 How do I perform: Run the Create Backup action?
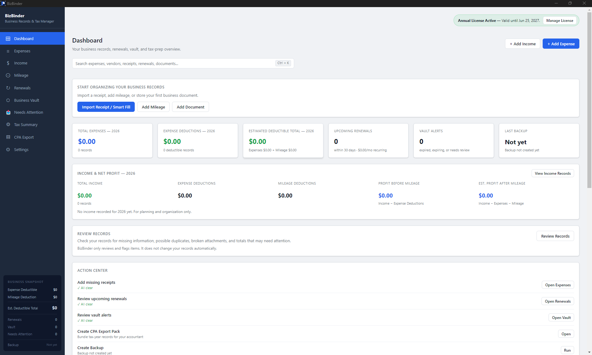567,350
